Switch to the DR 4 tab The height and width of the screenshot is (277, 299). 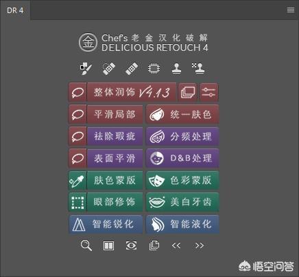15,10
